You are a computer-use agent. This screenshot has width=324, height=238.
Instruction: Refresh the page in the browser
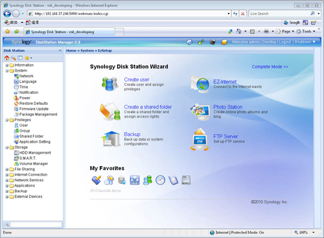[235, 14]
